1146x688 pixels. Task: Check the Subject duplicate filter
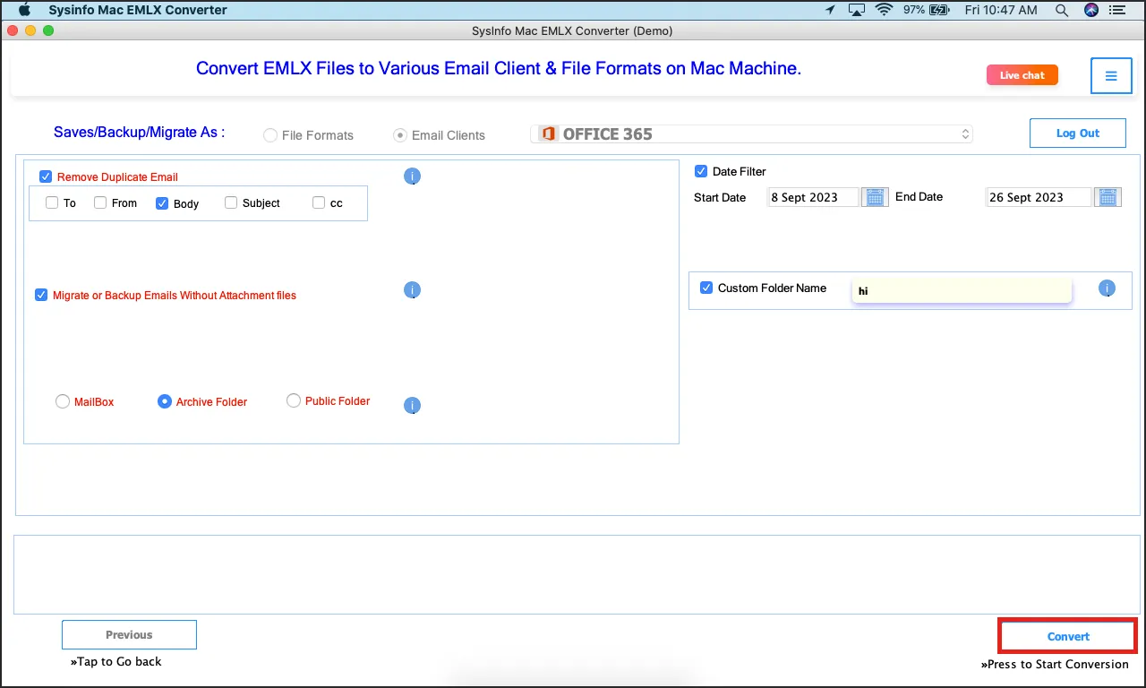pos(231,202)
